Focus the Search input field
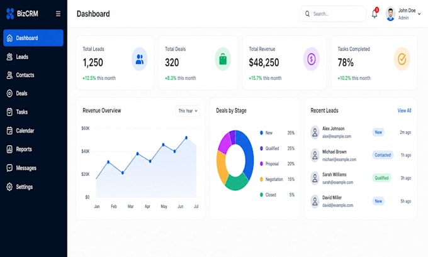The width and height of the screenshot is (428, 257). point(333,14)
